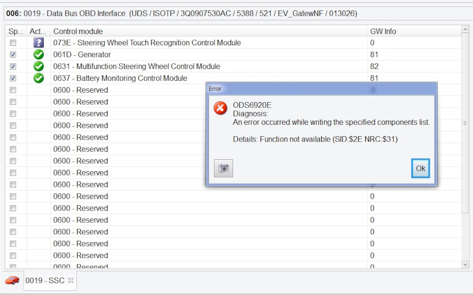473x295 pixels.
Task: Click the list scrollbar down arrow
Action: 465,264
